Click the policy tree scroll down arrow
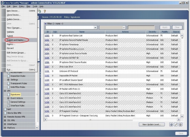Screen dimensions: 190x137 [x=37, y=128]
